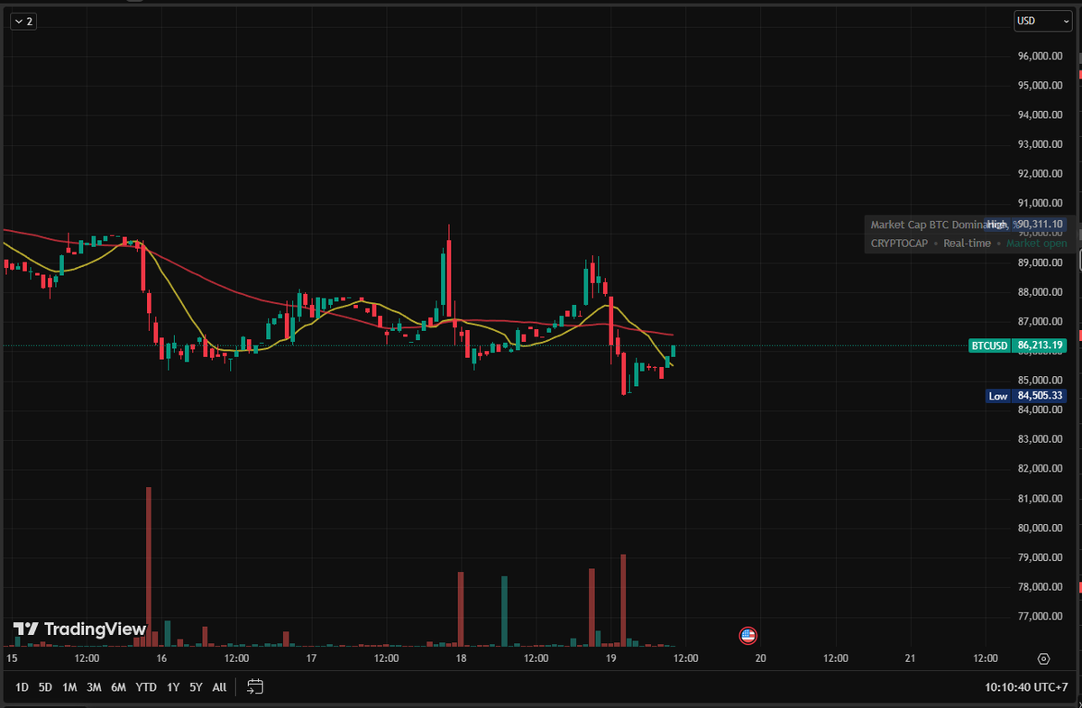Image resolution: width=1082 pixels, height=708 pixels.
Task: Switch chart range to 1M
Action: click(x=69, y=687)
